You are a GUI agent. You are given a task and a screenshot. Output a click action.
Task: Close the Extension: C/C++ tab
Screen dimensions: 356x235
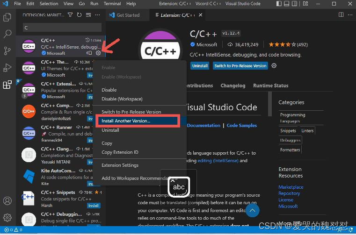point(201,15)
